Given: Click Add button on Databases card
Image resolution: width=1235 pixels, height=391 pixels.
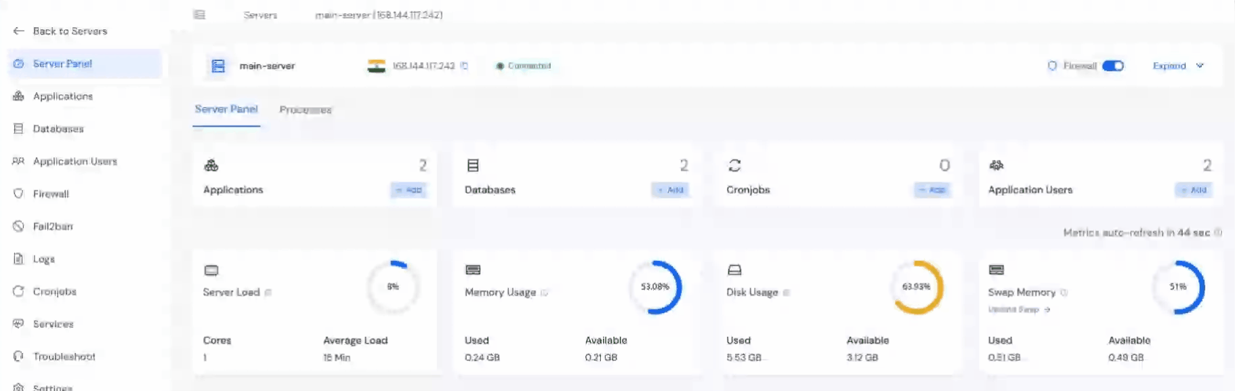Looking at the screenshot, I should point(670,190).
